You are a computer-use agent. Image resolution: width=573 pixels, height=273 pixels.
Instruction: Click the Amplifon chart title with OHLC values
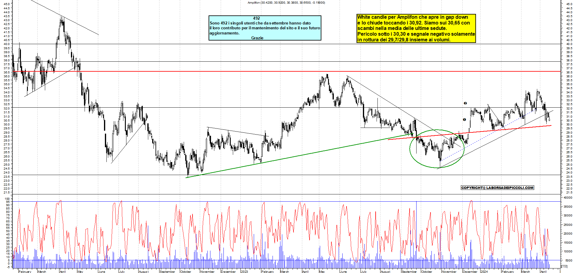(286, 3)
